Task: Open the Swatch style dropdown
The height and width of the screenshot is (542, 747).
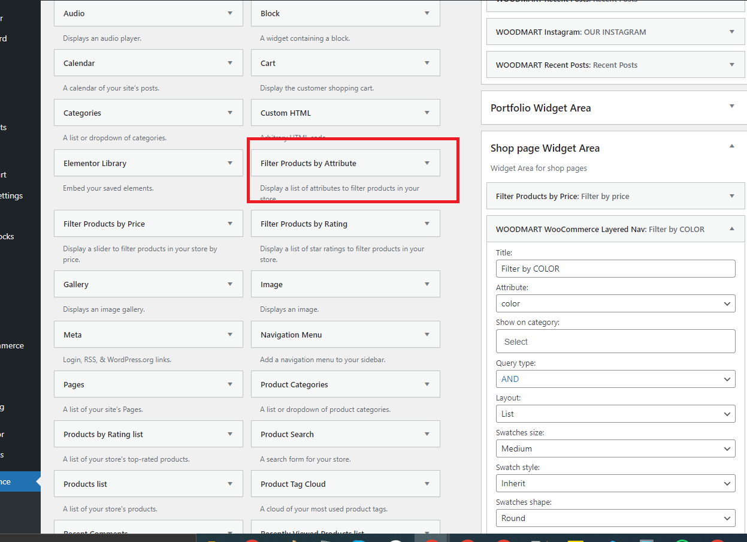Action: pyautogui.click(x=615, y=483)
